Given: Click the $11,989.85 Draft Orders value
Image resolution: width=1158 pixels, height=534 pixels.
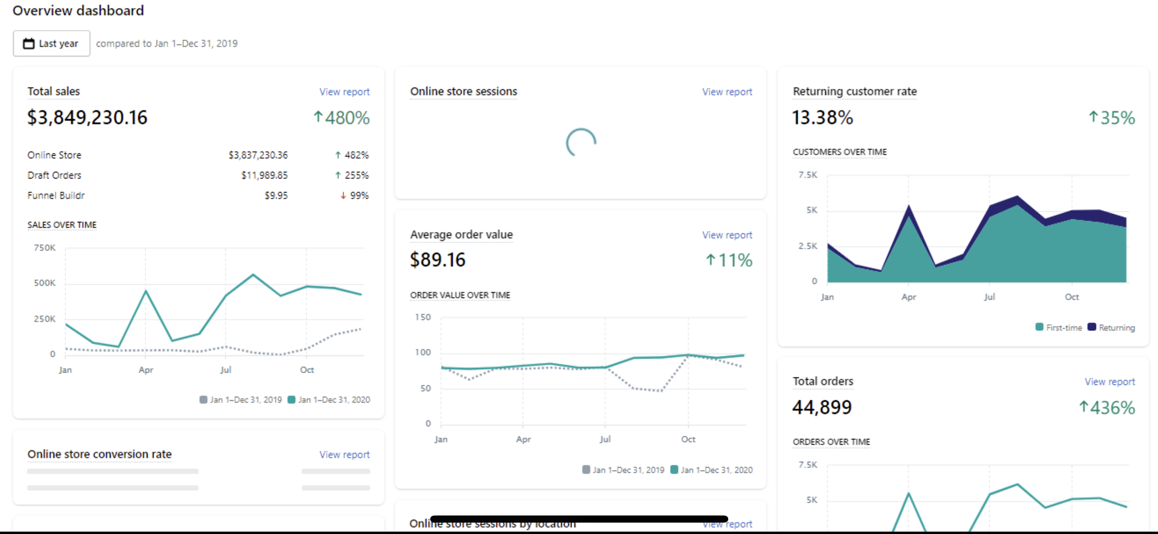Looking at the screenshot, I should [x=264, y=175].
